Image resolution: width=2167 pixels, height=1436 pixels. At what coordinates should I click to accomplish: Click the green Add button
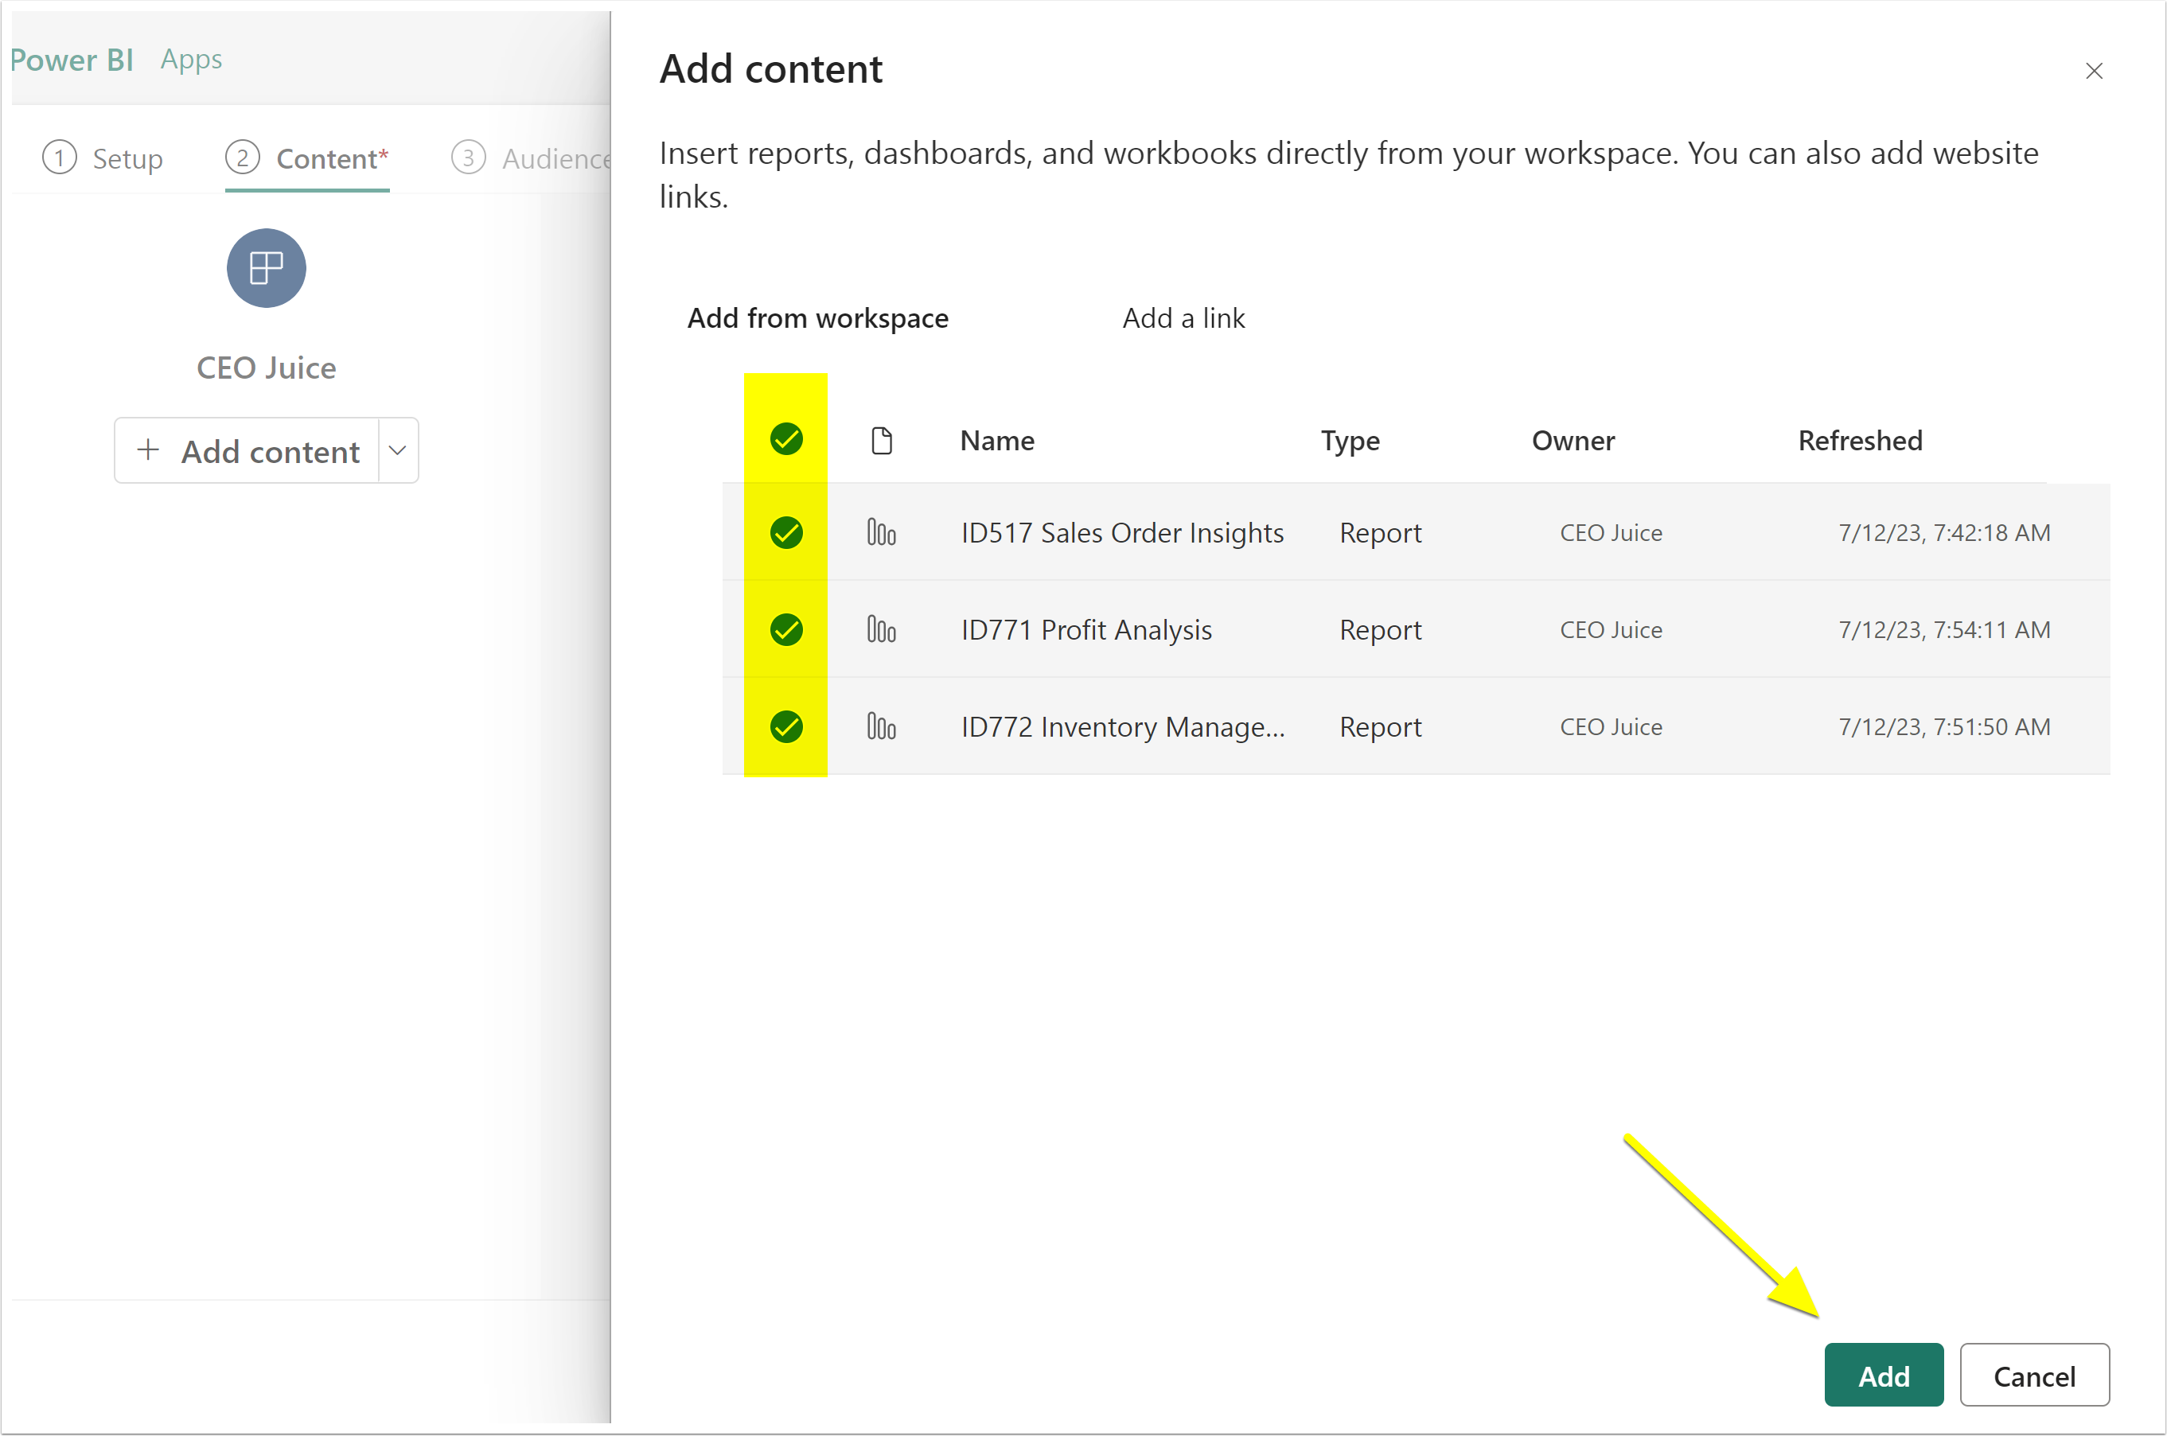[x=1883, y=1375]
